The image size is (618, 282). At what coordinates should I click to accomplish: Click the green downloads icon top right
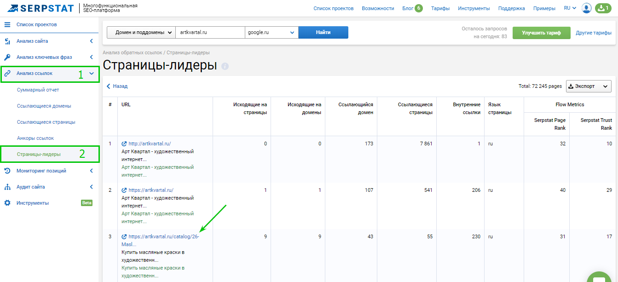[603, 8]
